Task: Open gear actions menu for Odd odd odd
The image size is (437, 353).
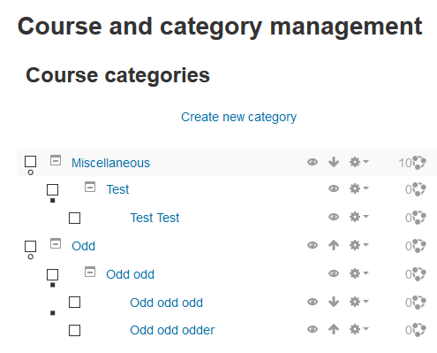Action: (358, 302)
